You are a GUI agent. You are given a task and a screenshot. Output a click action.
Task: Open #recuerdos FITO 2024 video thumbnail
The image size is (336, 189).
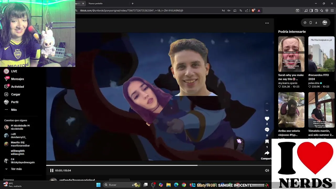[x=321, y=54]
